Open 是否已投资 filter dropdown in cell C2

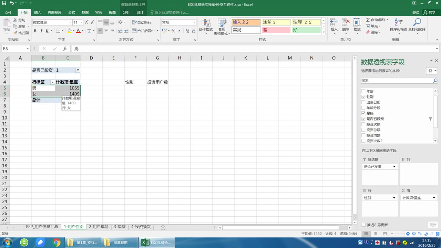[x=78, y=70]
